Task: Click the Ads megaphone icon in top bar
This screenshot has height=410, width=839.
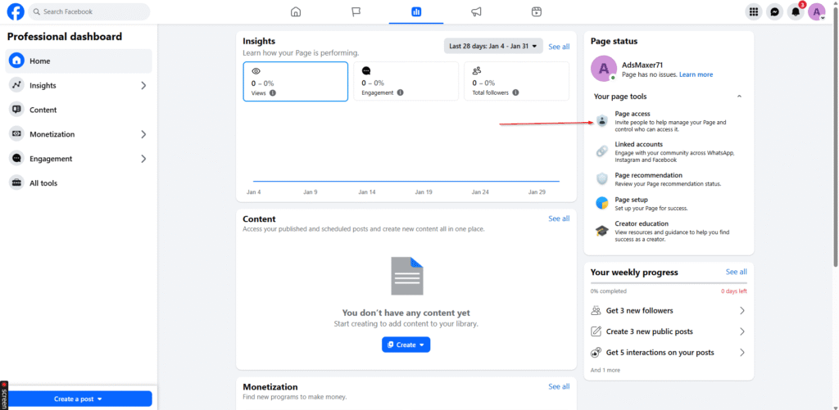Action: coord(476,11)
